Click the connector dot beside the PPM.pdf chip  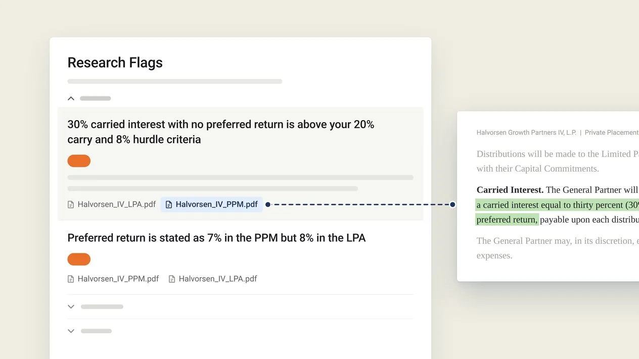pos(268,204)
